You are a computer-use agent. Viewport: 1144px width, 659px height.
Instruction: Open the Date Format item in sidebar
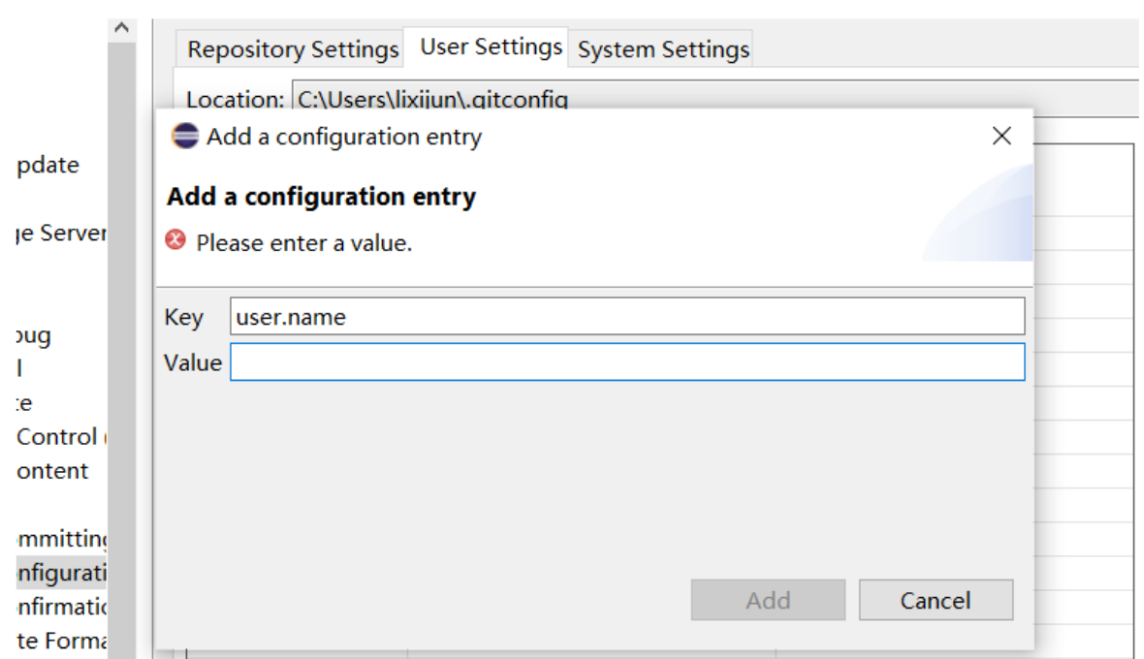[x=60, y=642]
